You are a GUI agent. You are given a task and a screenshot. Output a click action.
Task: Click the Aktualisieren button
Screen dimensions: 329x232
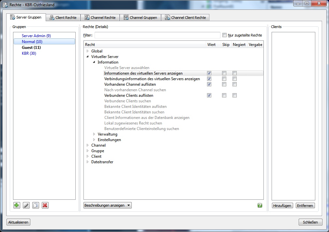point(18,222)
